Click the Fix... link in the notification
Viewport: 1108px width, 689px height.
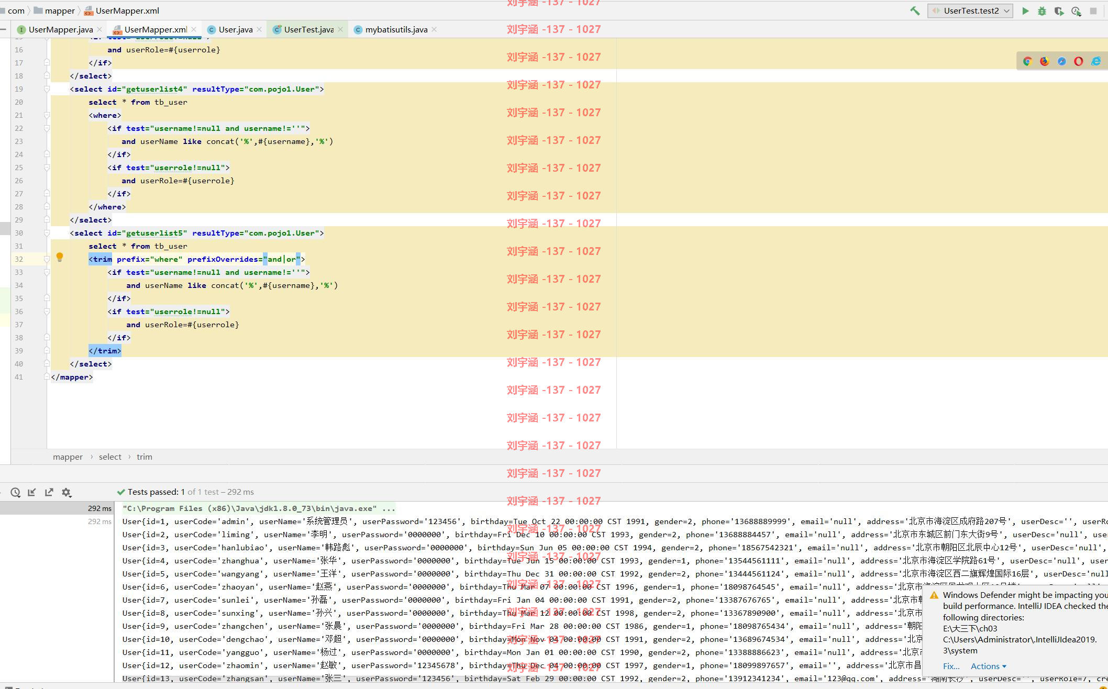[x=951, y=666]
